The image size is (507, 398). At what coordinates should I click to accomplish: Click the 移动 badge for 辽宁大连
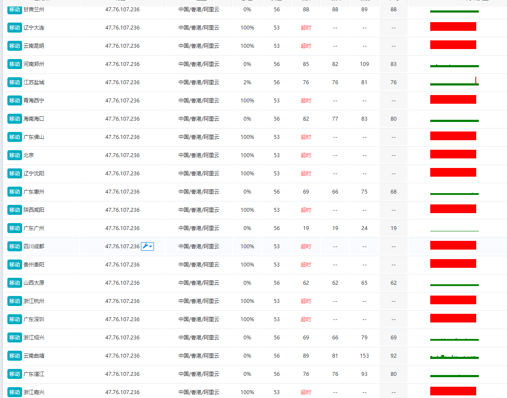click(x=15, y=28)
